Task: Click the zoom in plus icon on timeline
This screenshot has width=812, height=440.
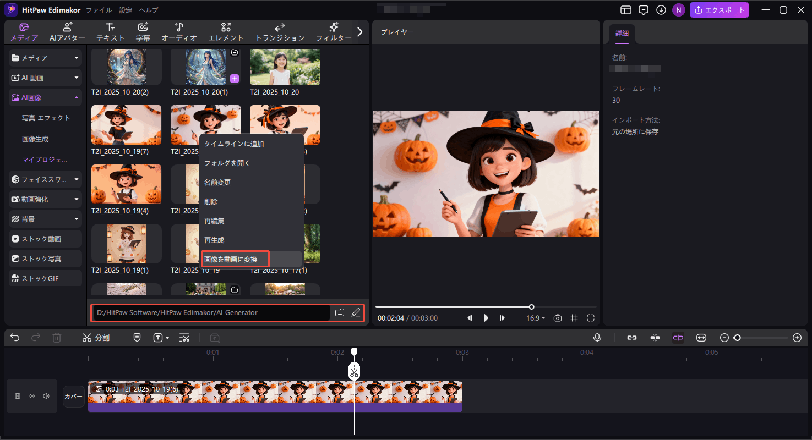Action: (x=797, y=338)
